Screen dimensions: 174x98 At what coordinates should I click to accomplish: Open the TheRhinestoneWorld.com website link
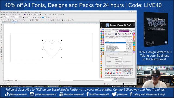click(x=124, y=76)
